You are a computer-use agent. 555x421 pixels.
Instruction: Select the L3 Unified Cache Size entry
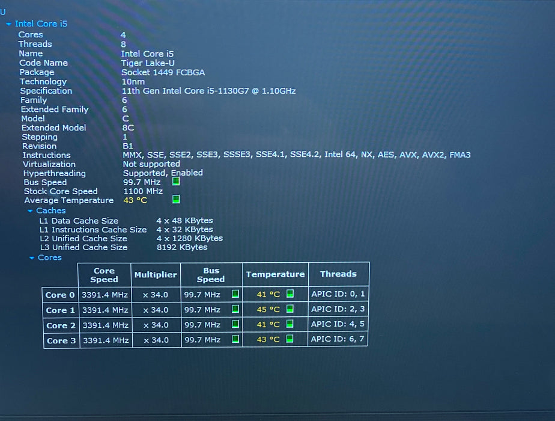click(x=83, y=247)
